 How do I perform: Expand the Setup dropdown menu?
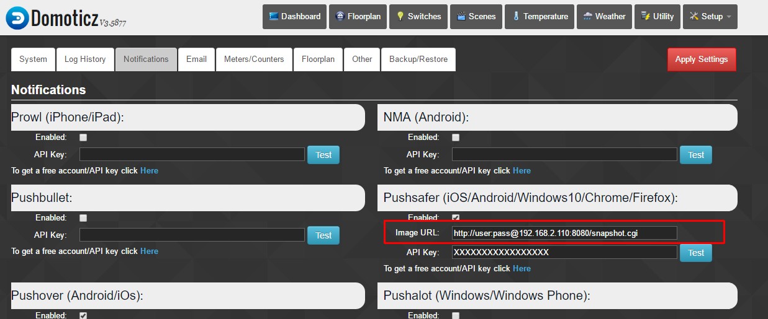pyautogui.click(x=710, y=17)
